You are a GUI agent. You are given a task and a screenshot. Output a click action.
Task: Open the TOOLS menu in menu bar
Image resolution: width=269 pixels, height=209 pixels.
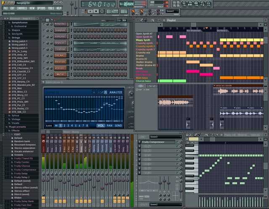[x=50, y=8]
